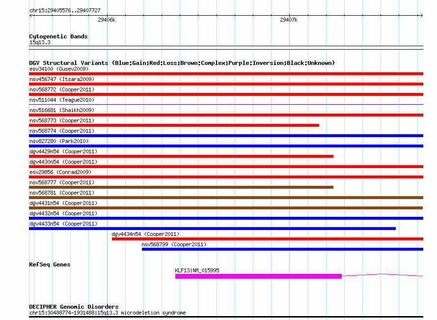Select the brown complex bar for nsv568777
This screenshot has width=437, height=320.
click(181, 187)
